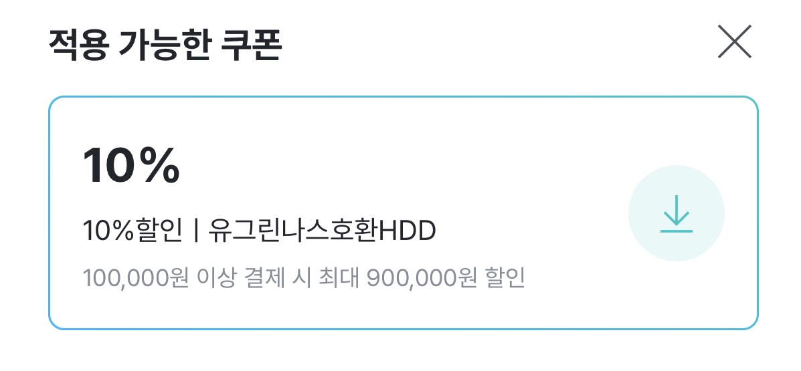Dismiss the coupon popup with X icon

pyautogui.click(x=735, y=41)
